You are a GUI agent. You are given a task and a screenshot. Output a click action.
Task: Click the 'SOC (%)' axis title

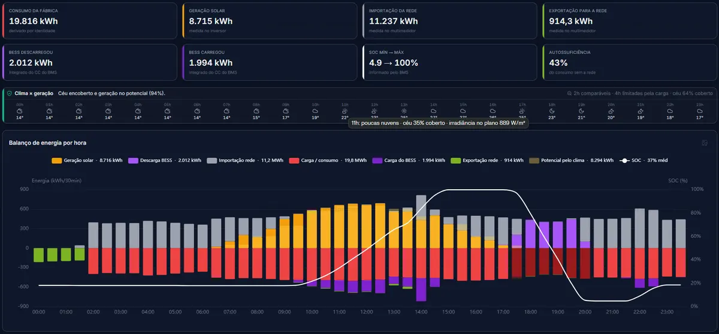point(678,180)
